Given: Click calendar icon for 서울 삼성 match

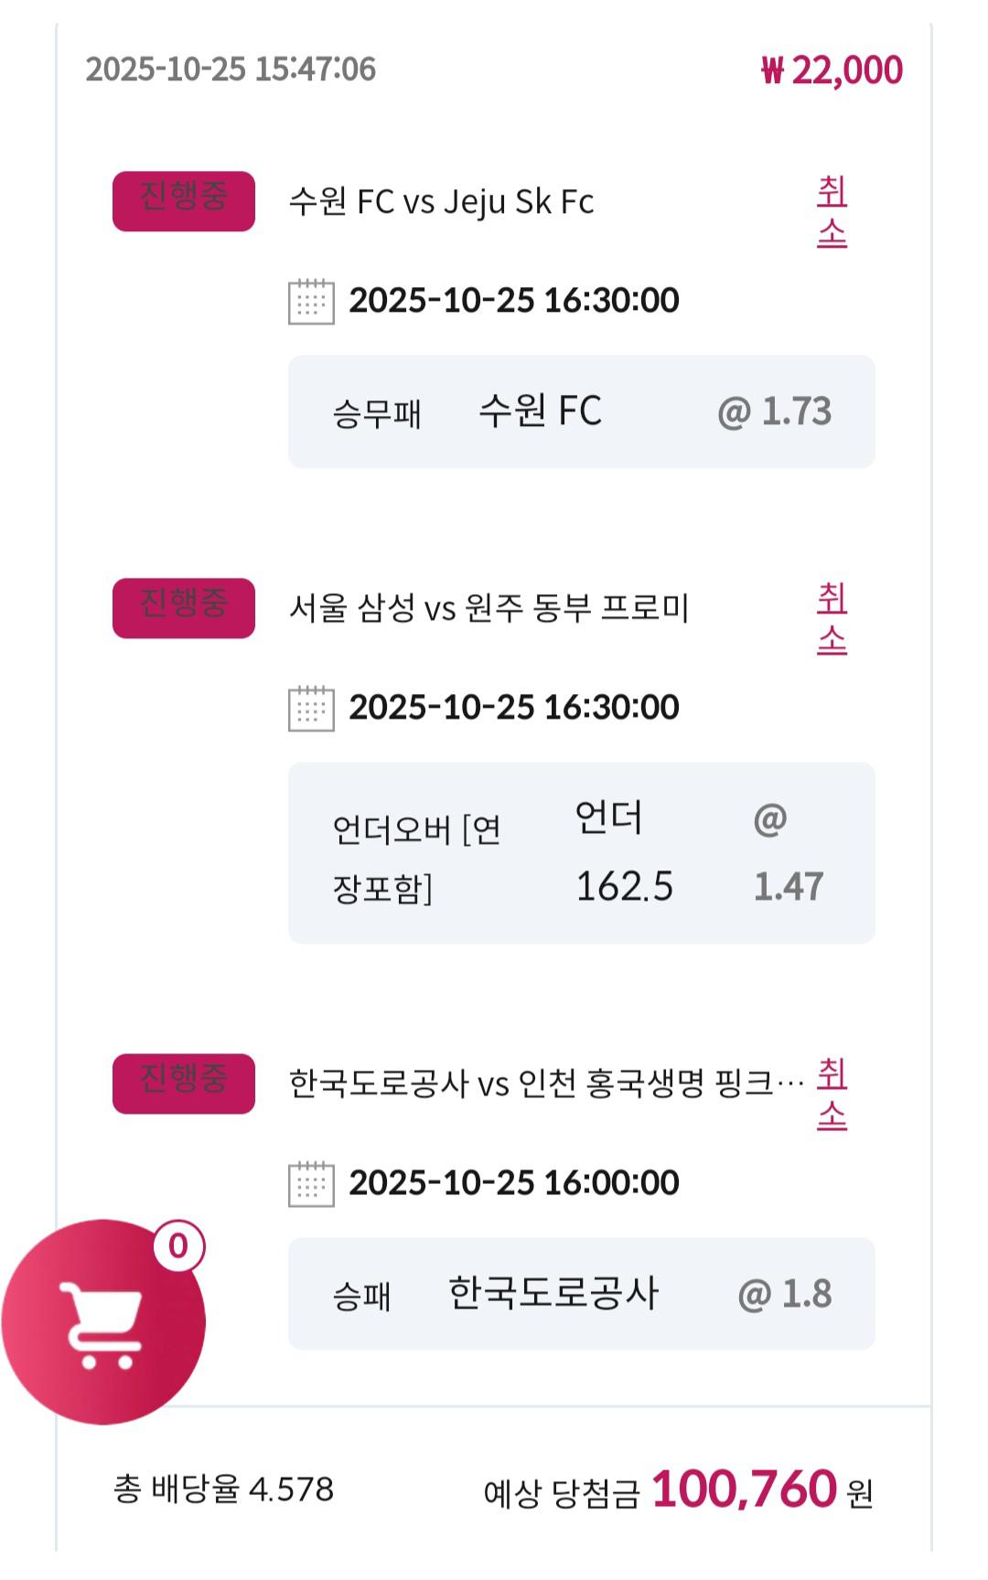Looking at the screenshot, I should pos(311,709).
